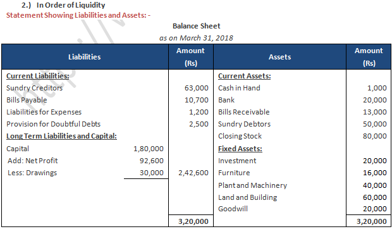Image resolution: width=392 pixels, height=229 pixels.
Task: Click the net capital figure 2,42,600
Action: click(x=193, y=173)
